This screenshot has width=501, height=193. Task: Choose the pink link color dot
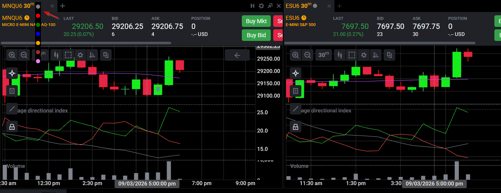click(x=38, y=61)
